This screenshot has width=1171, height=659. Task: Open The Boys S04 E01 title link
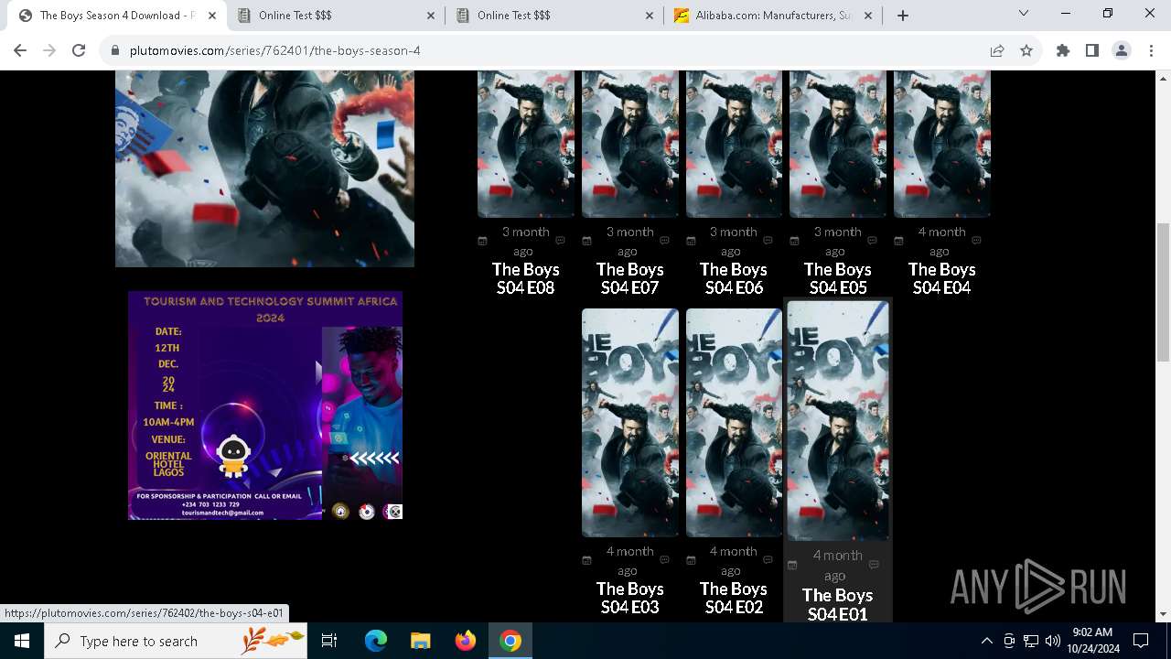tap(838, 604)
